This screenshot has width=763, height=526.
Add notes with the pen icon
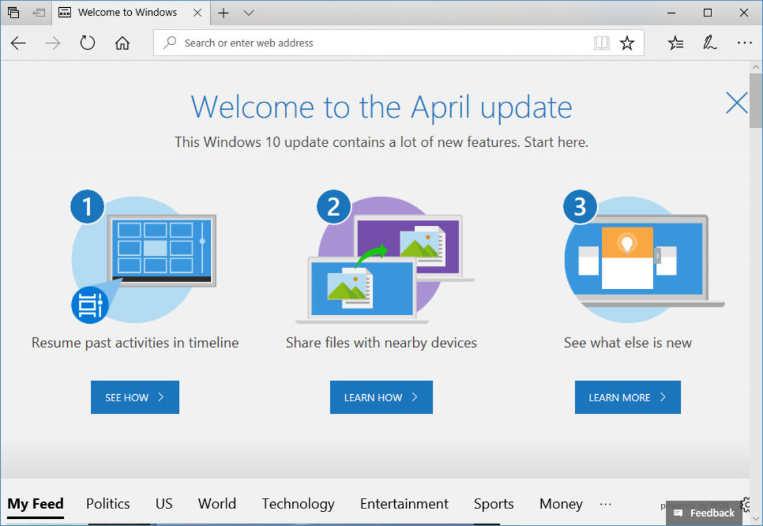(709, 43)
